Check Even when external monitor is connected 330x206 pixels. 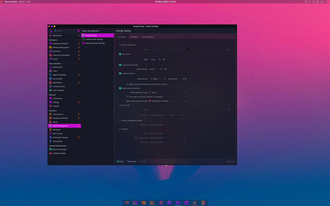[x=127, y=97]
